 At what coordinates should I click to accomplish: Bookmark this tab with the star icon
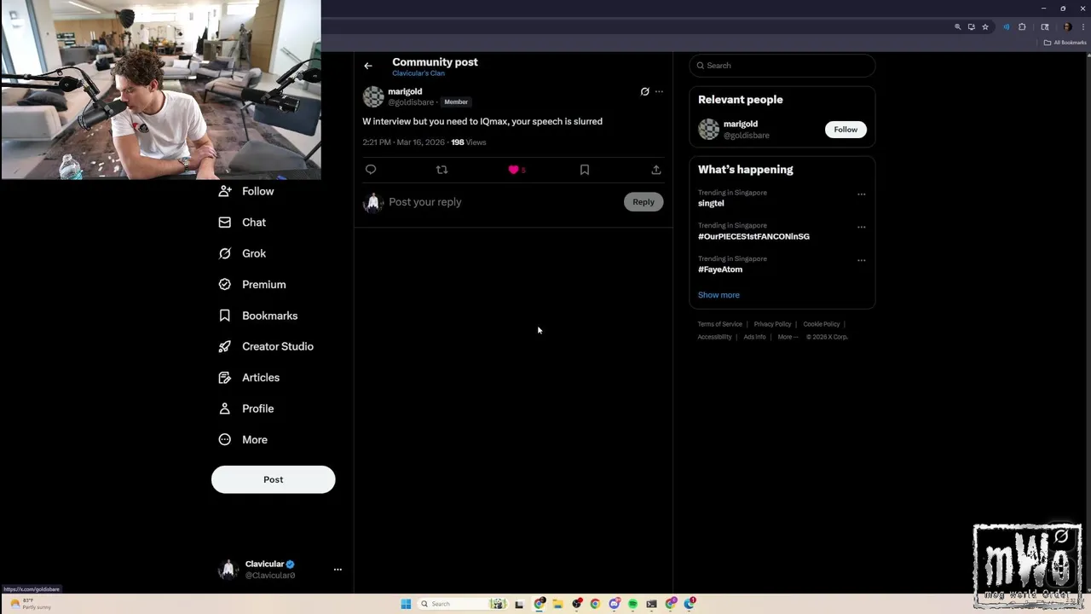tap(985, 27)
